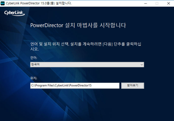Click the 'PowerDirector 설치 마법사를 시작합니다' heading
Viewport: 174px width, 121px height.
point(78,25)
